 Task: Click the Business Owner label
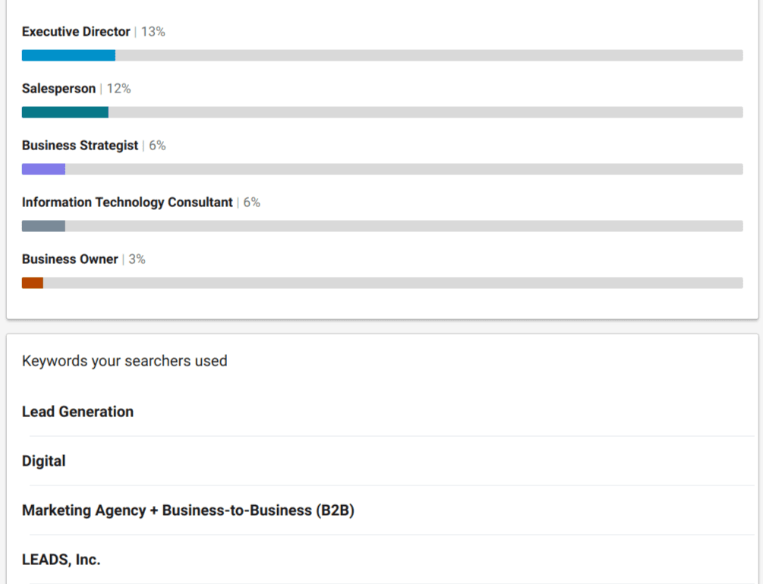(x=70, y=259)
